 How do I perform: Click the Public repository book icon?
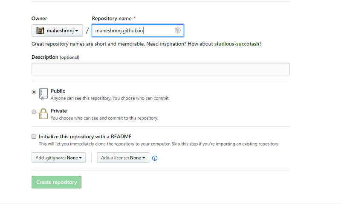[43, 94]
